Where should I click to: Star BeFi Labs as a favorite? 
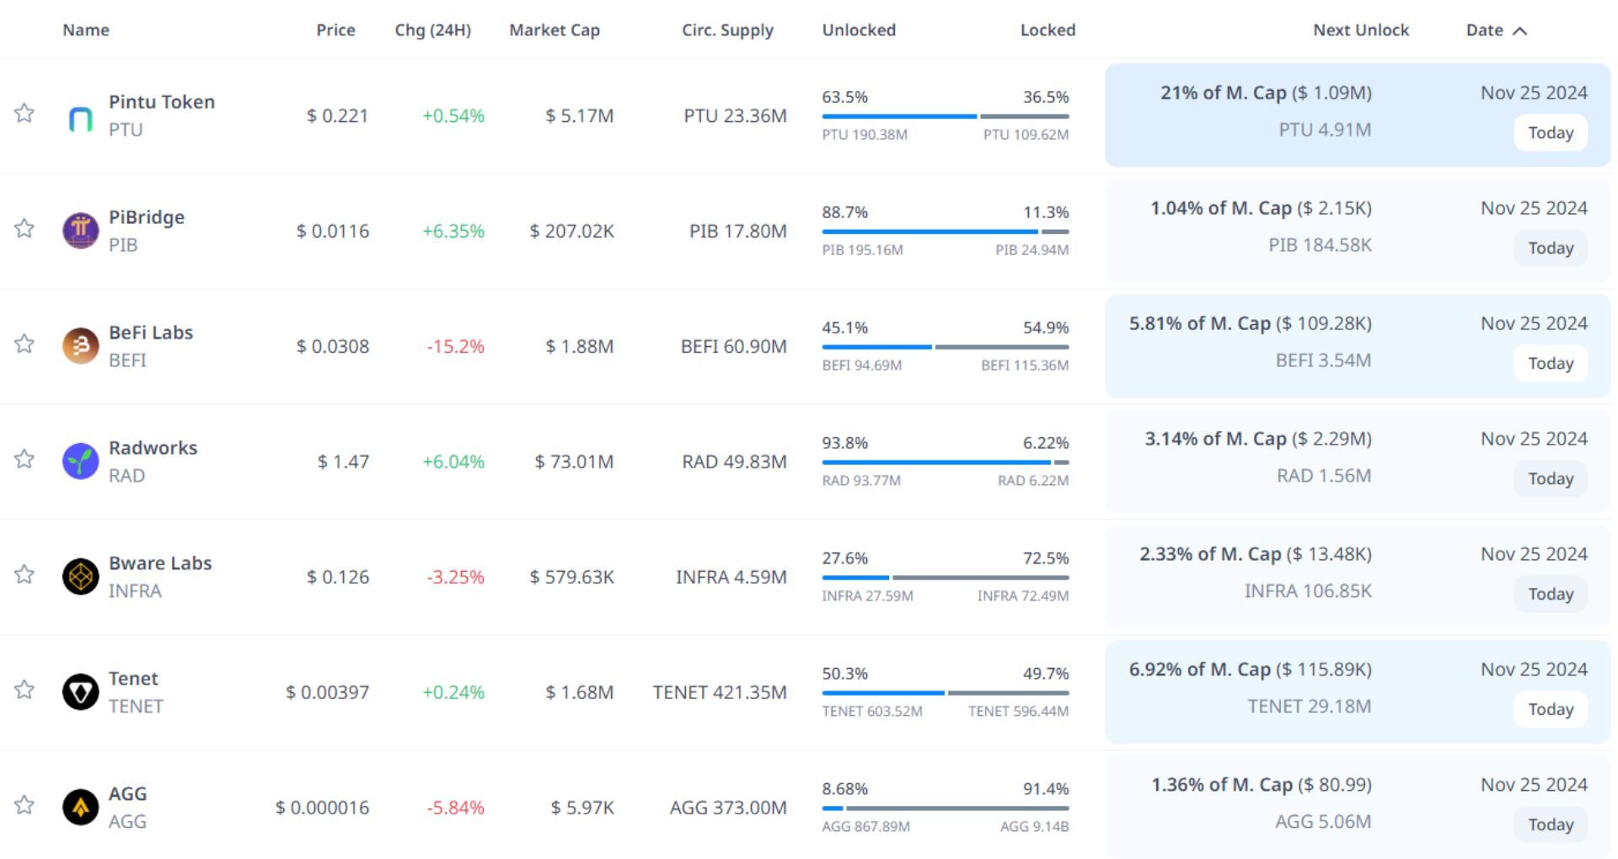[x=24, y=344]
